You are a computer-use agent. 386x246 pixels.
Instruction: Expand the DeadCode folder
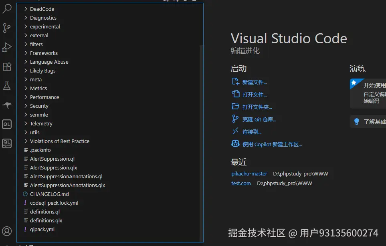[x=26, y=9]
